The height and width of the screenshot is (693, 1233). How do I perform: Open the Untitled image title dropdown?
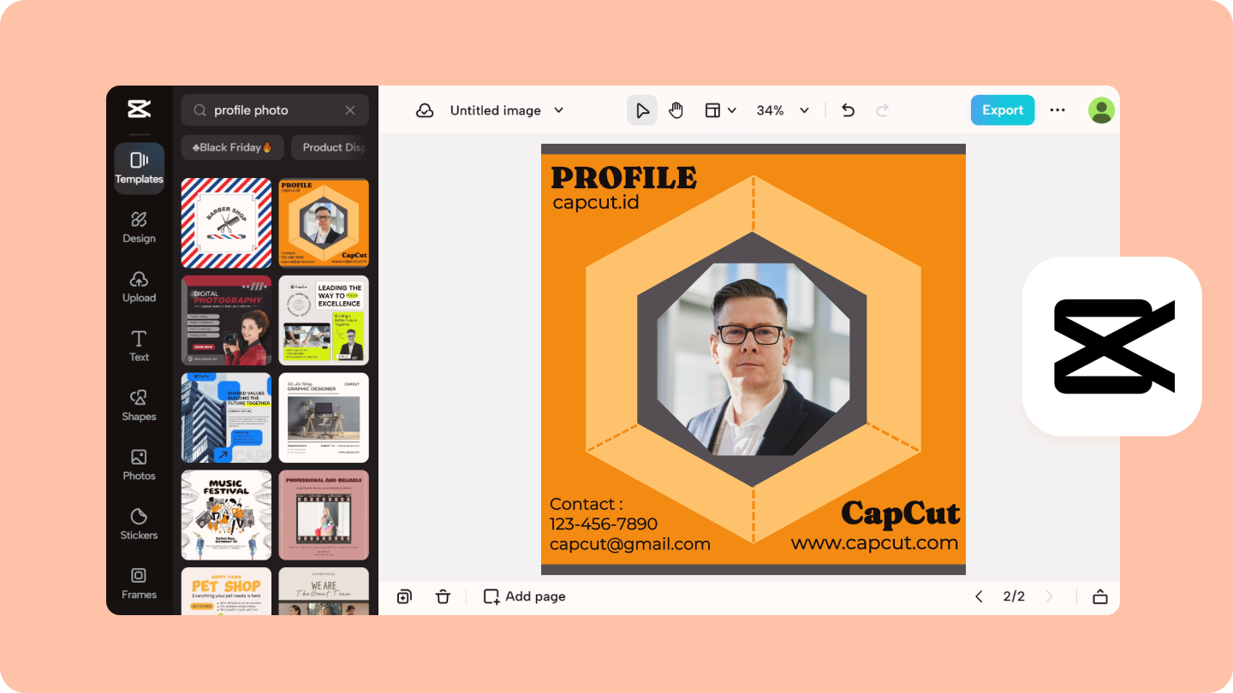click(507, 110)
